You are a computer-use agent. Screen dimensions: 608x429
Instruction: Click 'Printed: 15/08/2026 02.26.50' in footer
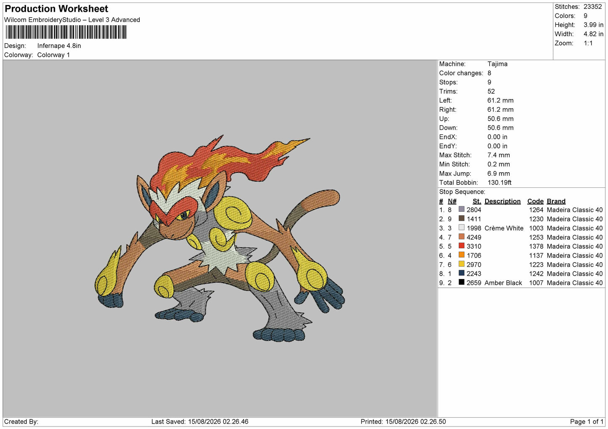403,421
